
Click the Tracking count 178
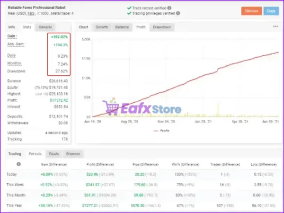click(64, 139)
